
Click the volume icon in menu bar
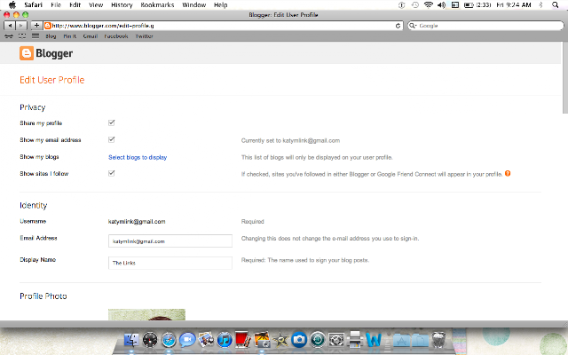(x=442, y=4)
